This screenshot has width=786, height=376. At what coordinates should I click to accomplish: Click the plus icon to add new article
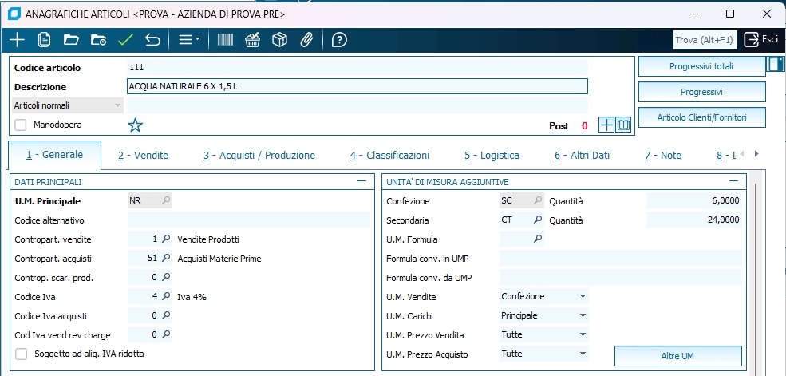coord(18,40)
